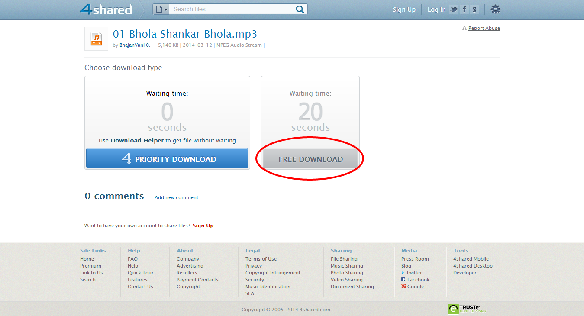The height and width of the screenshot is (316, 584).
Task: Open 4shared Desktop link
Action: coord(473,266)
